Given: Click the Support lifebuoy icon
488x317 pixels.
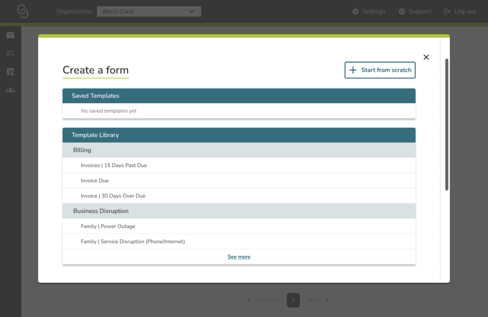Looking at the screenshot, I should [402, 11].
